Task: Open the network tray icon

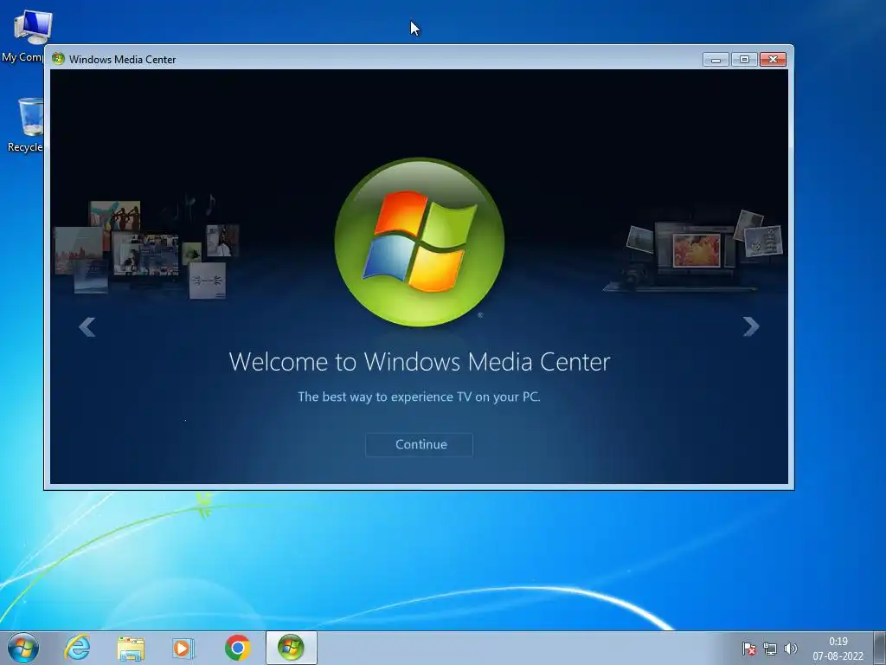Action: 769,649
